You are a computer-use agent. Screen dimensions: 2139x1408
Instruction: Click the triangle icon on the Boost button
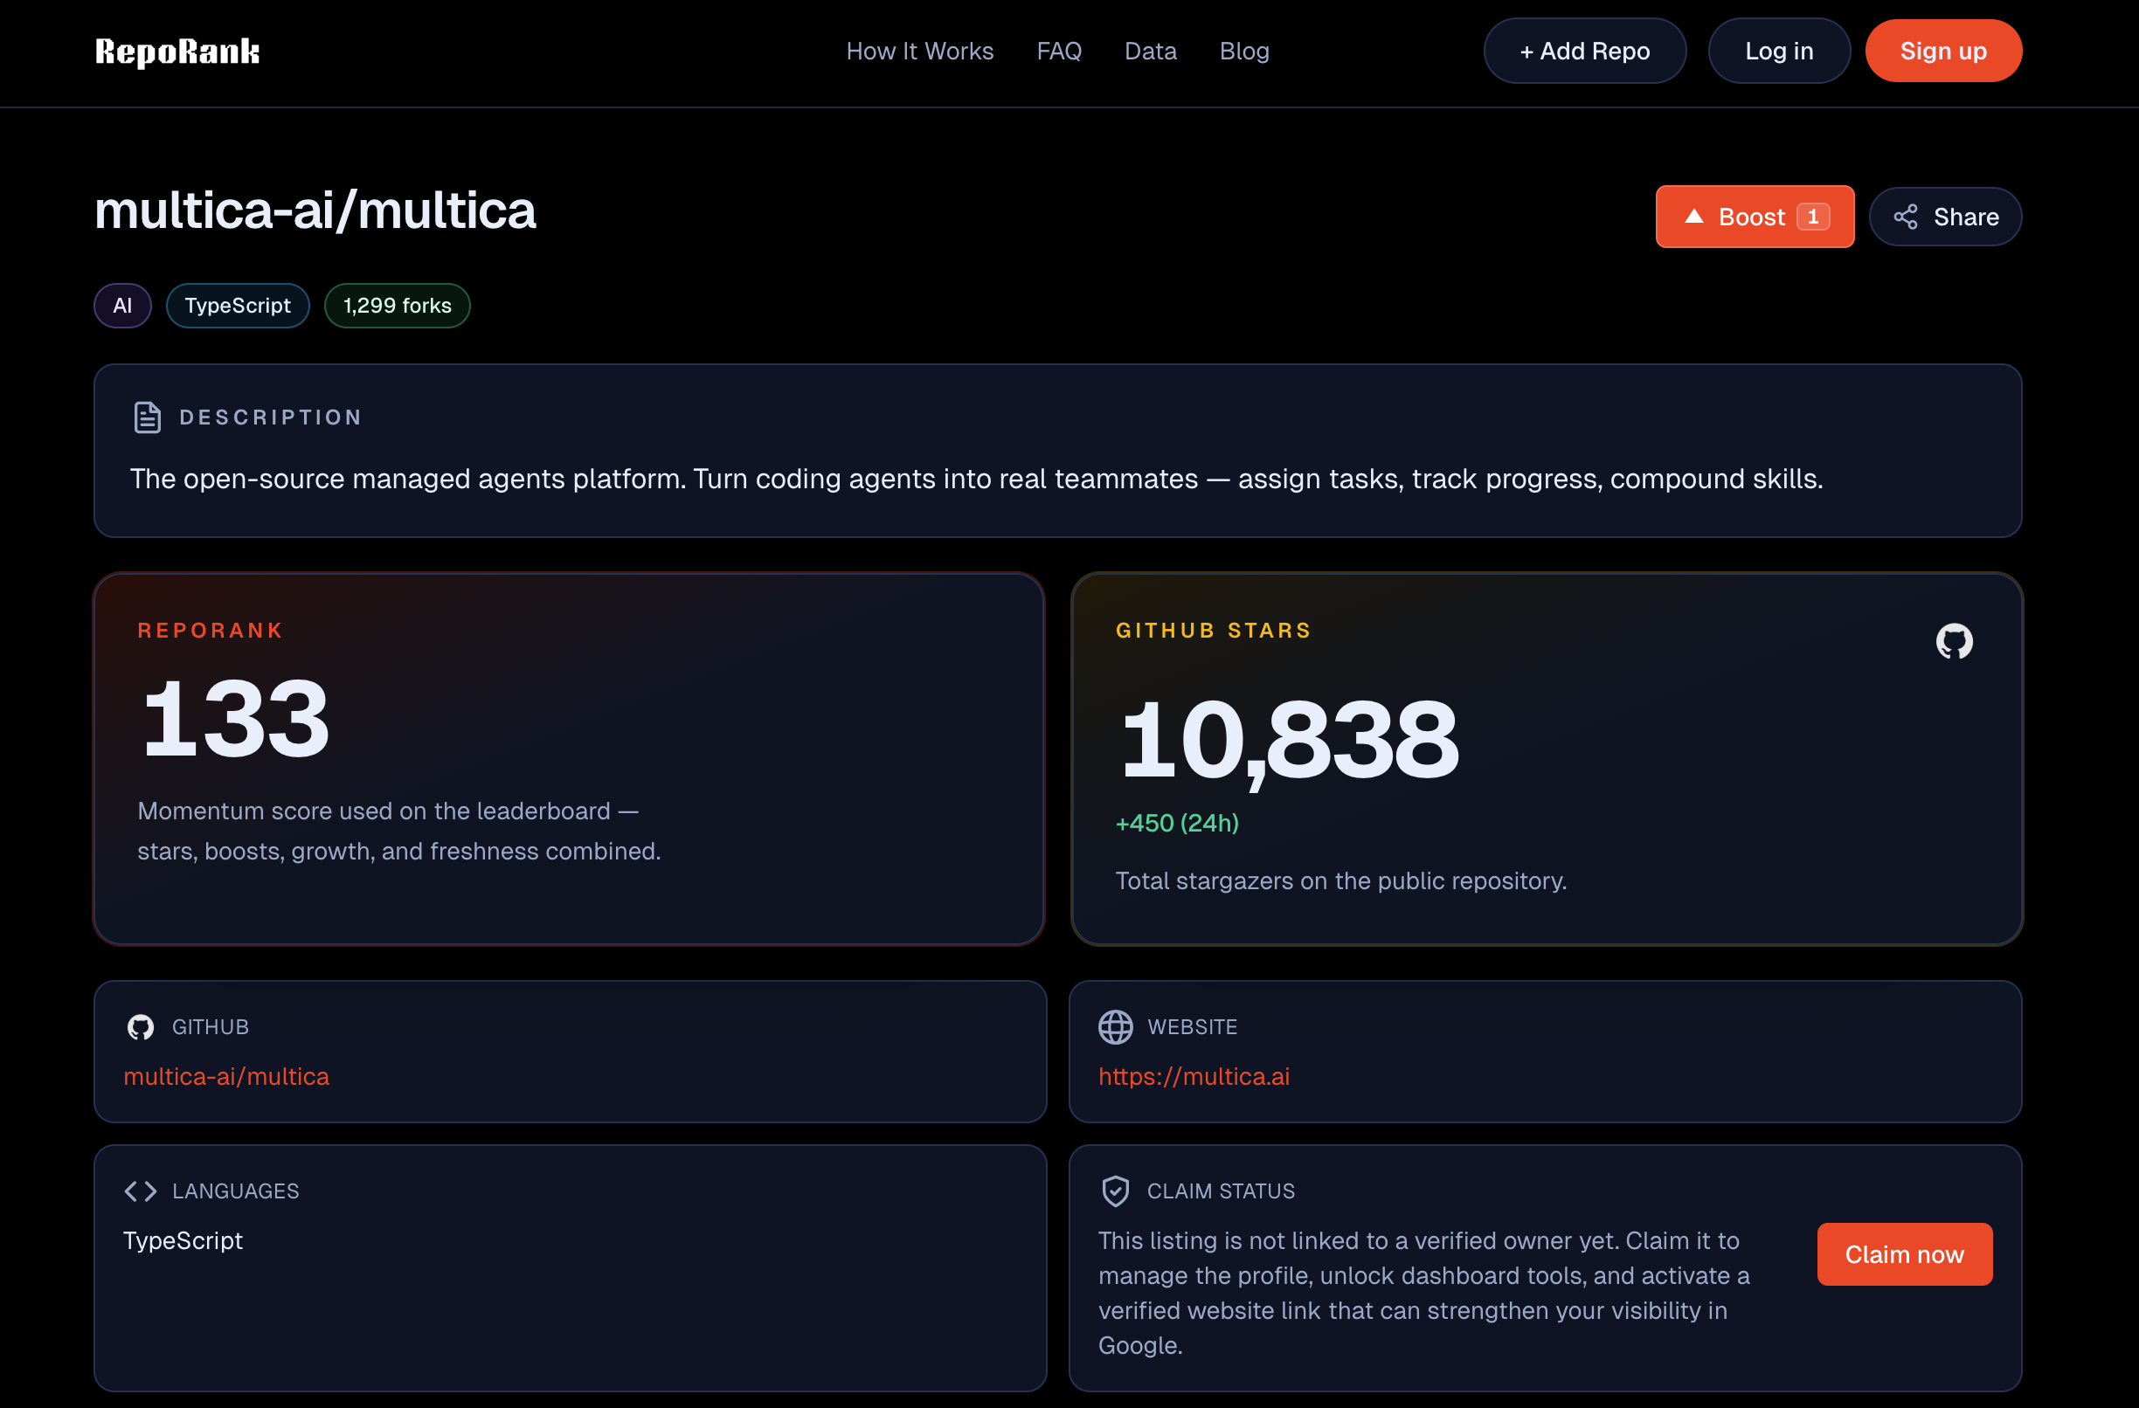(x=1695, y=216)
